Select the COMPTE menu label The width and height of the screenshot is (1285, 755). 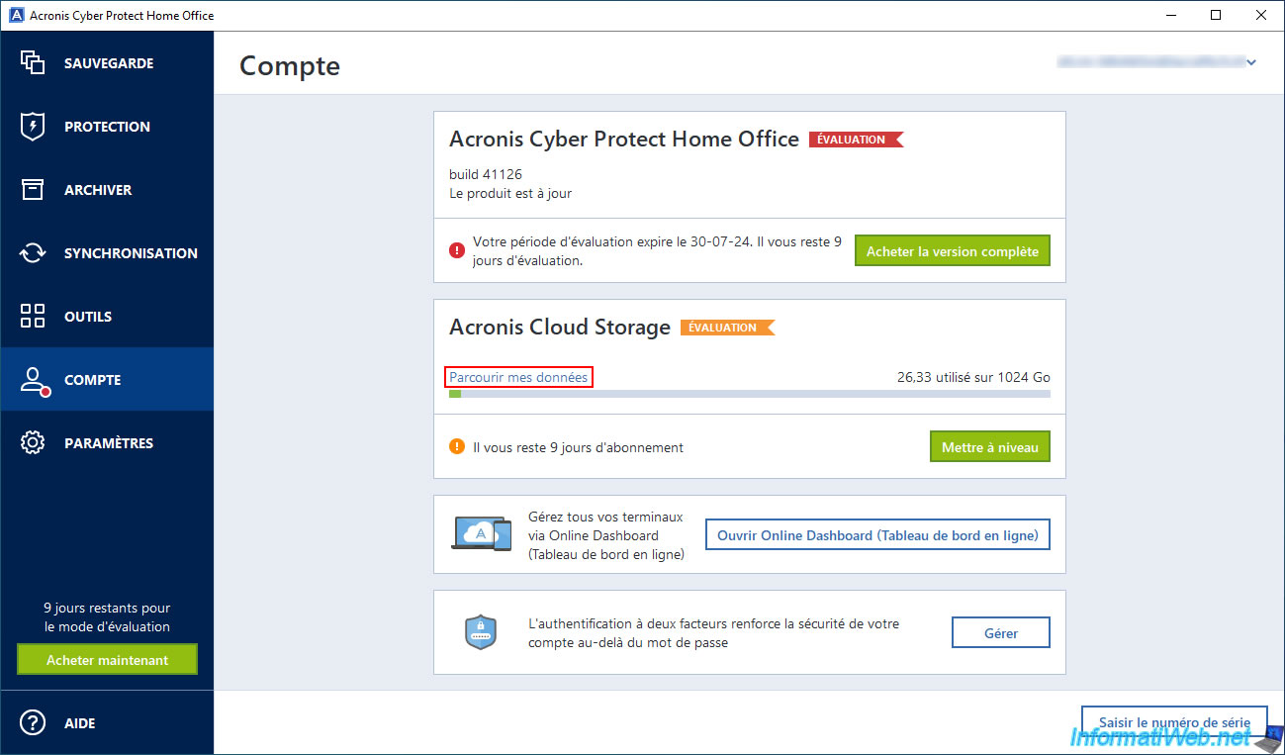[93, 380]
